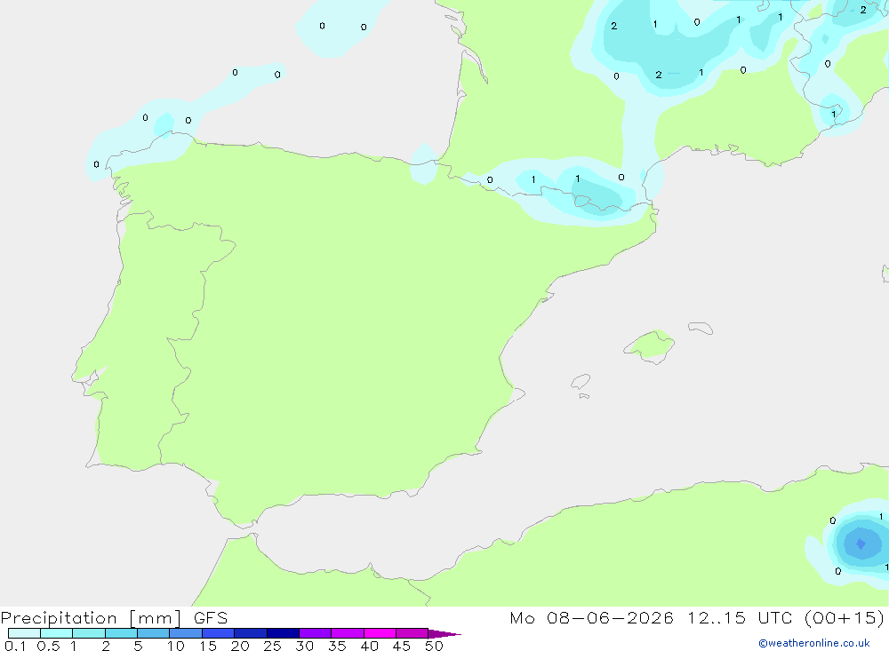The width and height of the screenshot is (889, 651).
Task: Click the "40" legend scale label
Action: [x=369, y=646]
